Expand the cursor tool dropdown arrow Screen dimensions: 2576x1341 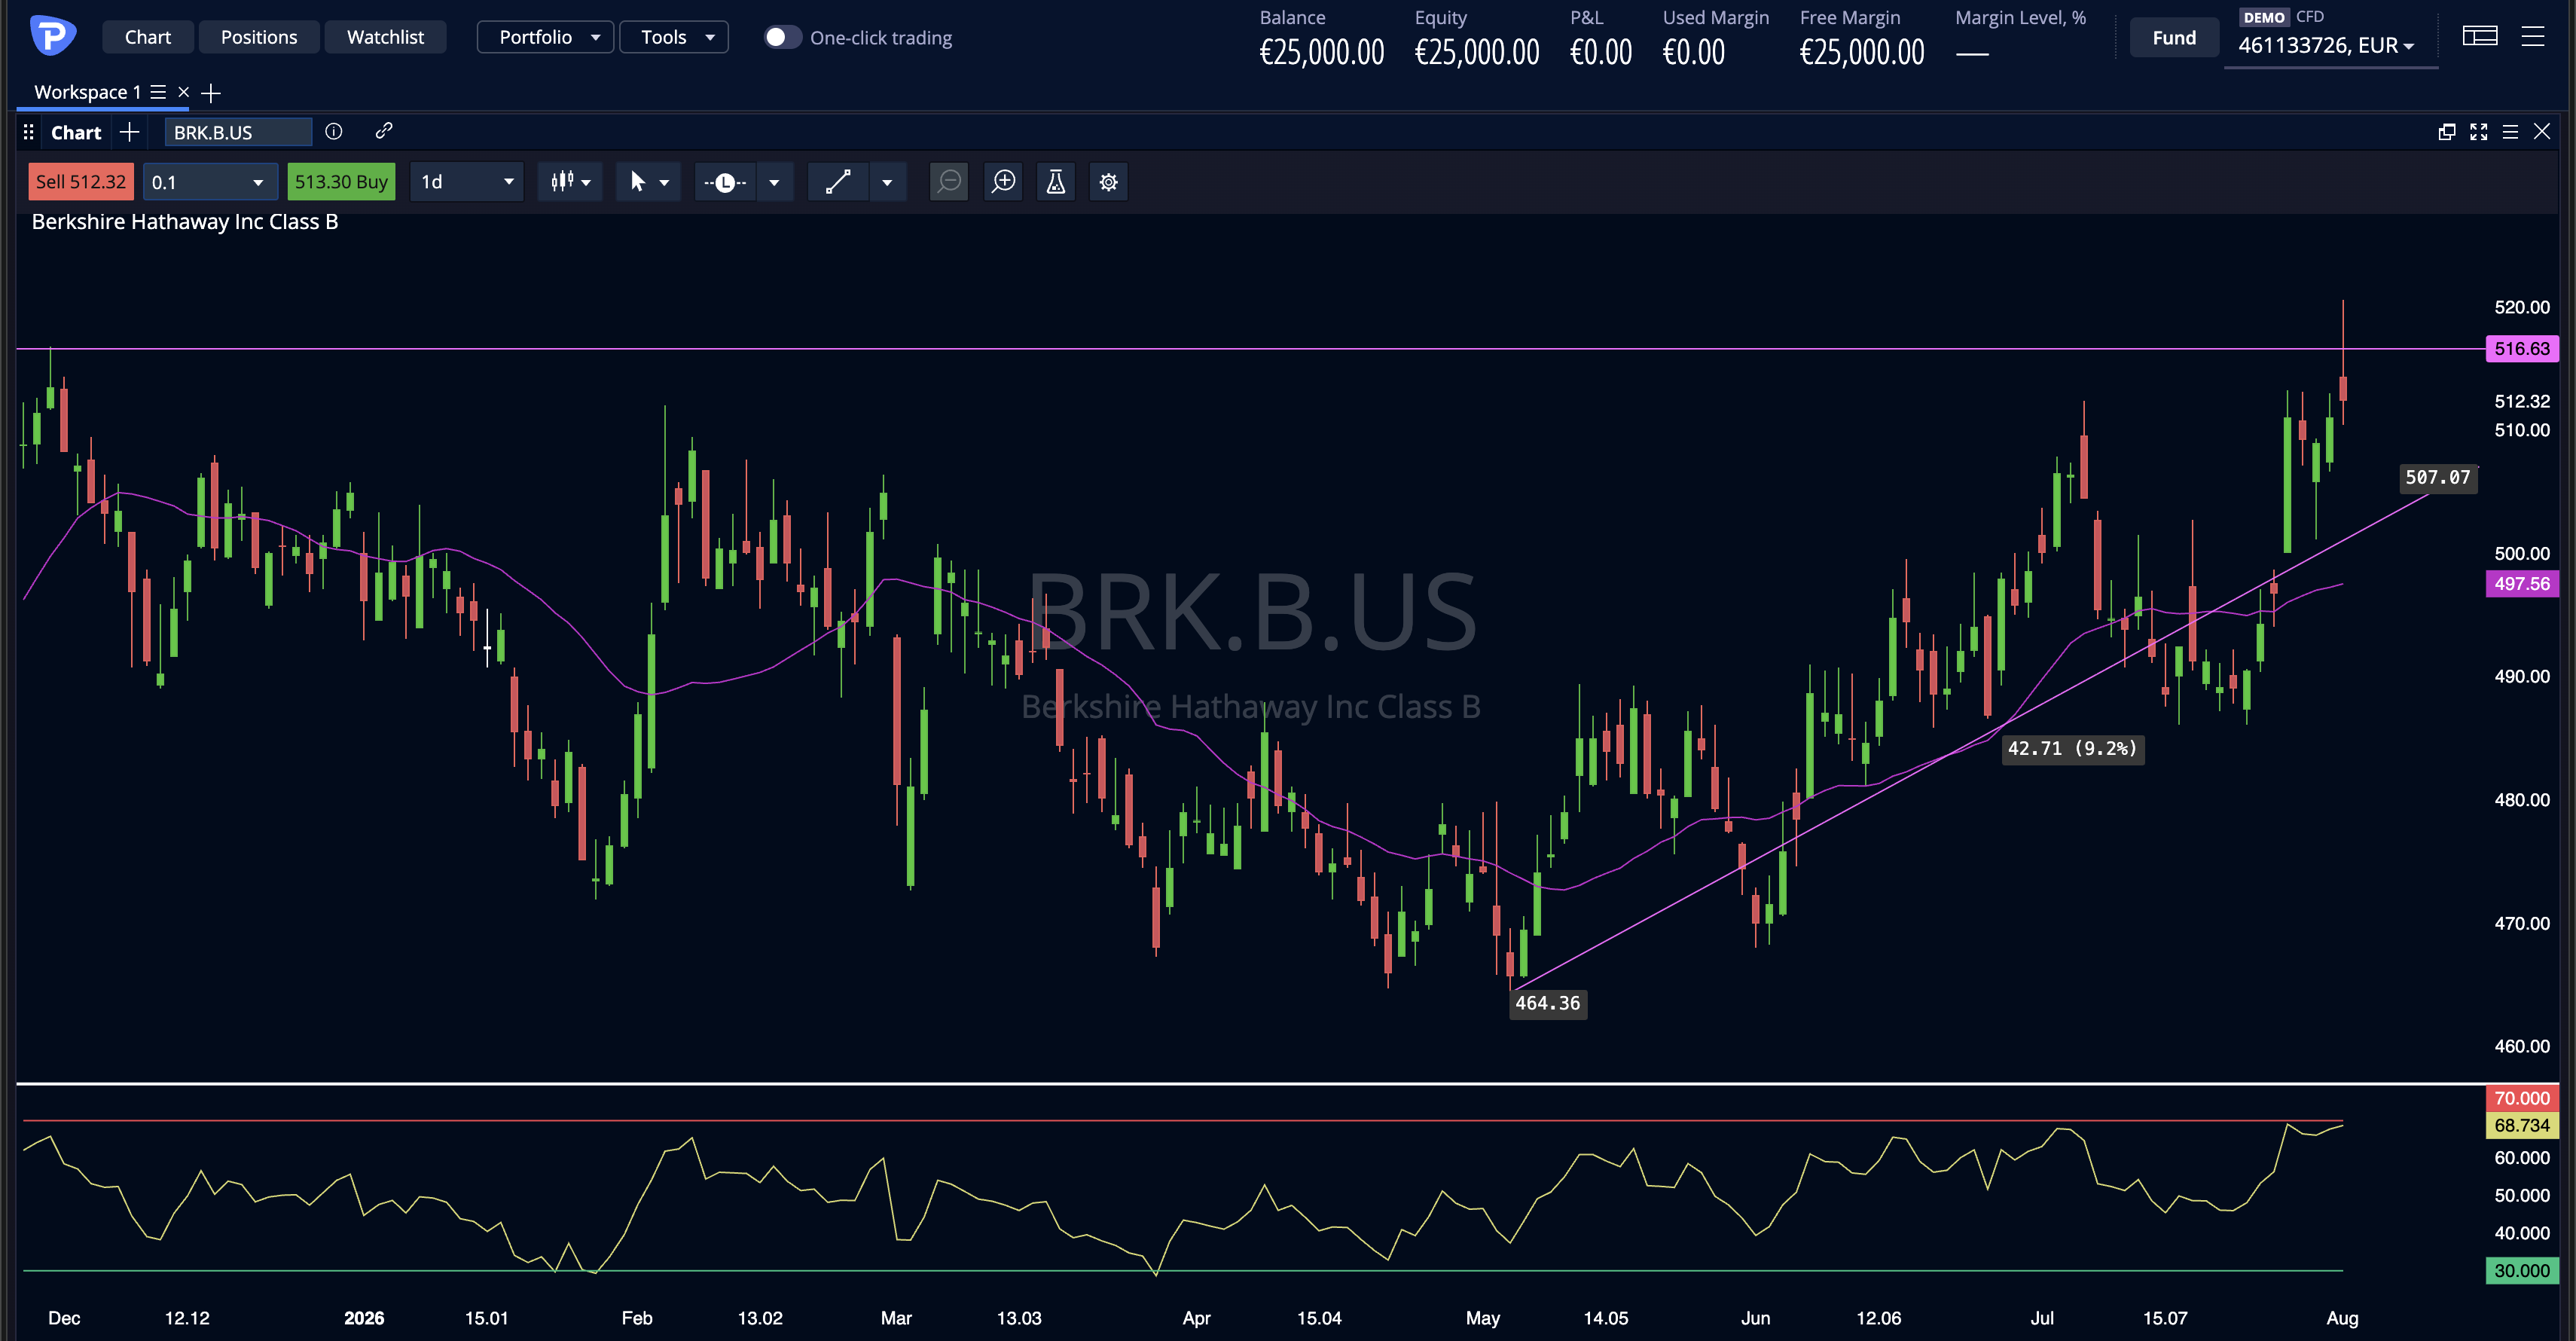coord(664,183)
